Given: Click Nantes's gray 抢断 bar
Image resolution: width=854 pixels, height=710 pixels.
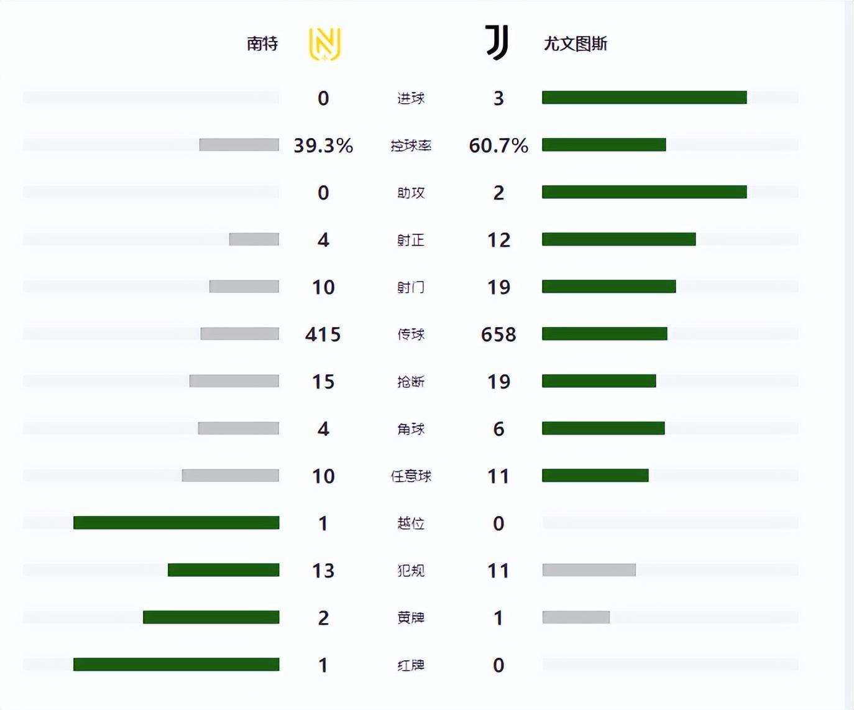Looking at the screenshot, I should 234,381.
